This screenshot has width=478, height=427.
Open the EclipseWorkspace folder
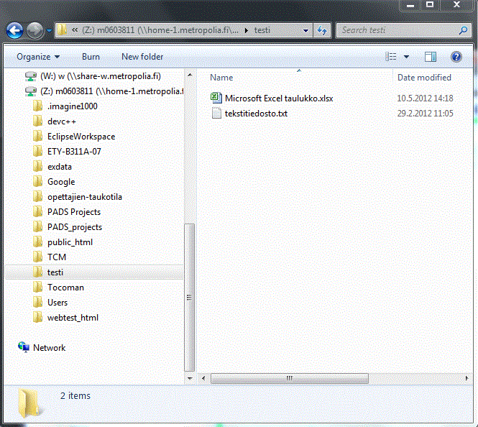pos(81,137)
